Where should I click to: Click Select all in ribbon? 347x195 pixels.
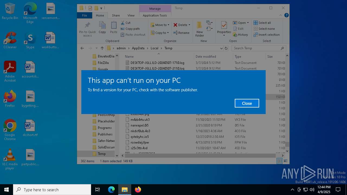click(x=262, y=23)
